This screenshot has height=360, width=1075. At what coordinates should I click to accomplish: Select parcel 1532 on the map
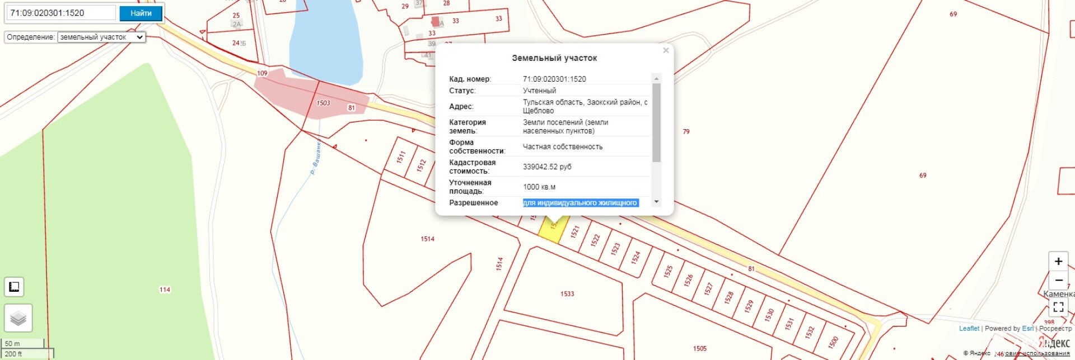click(809, 332)
